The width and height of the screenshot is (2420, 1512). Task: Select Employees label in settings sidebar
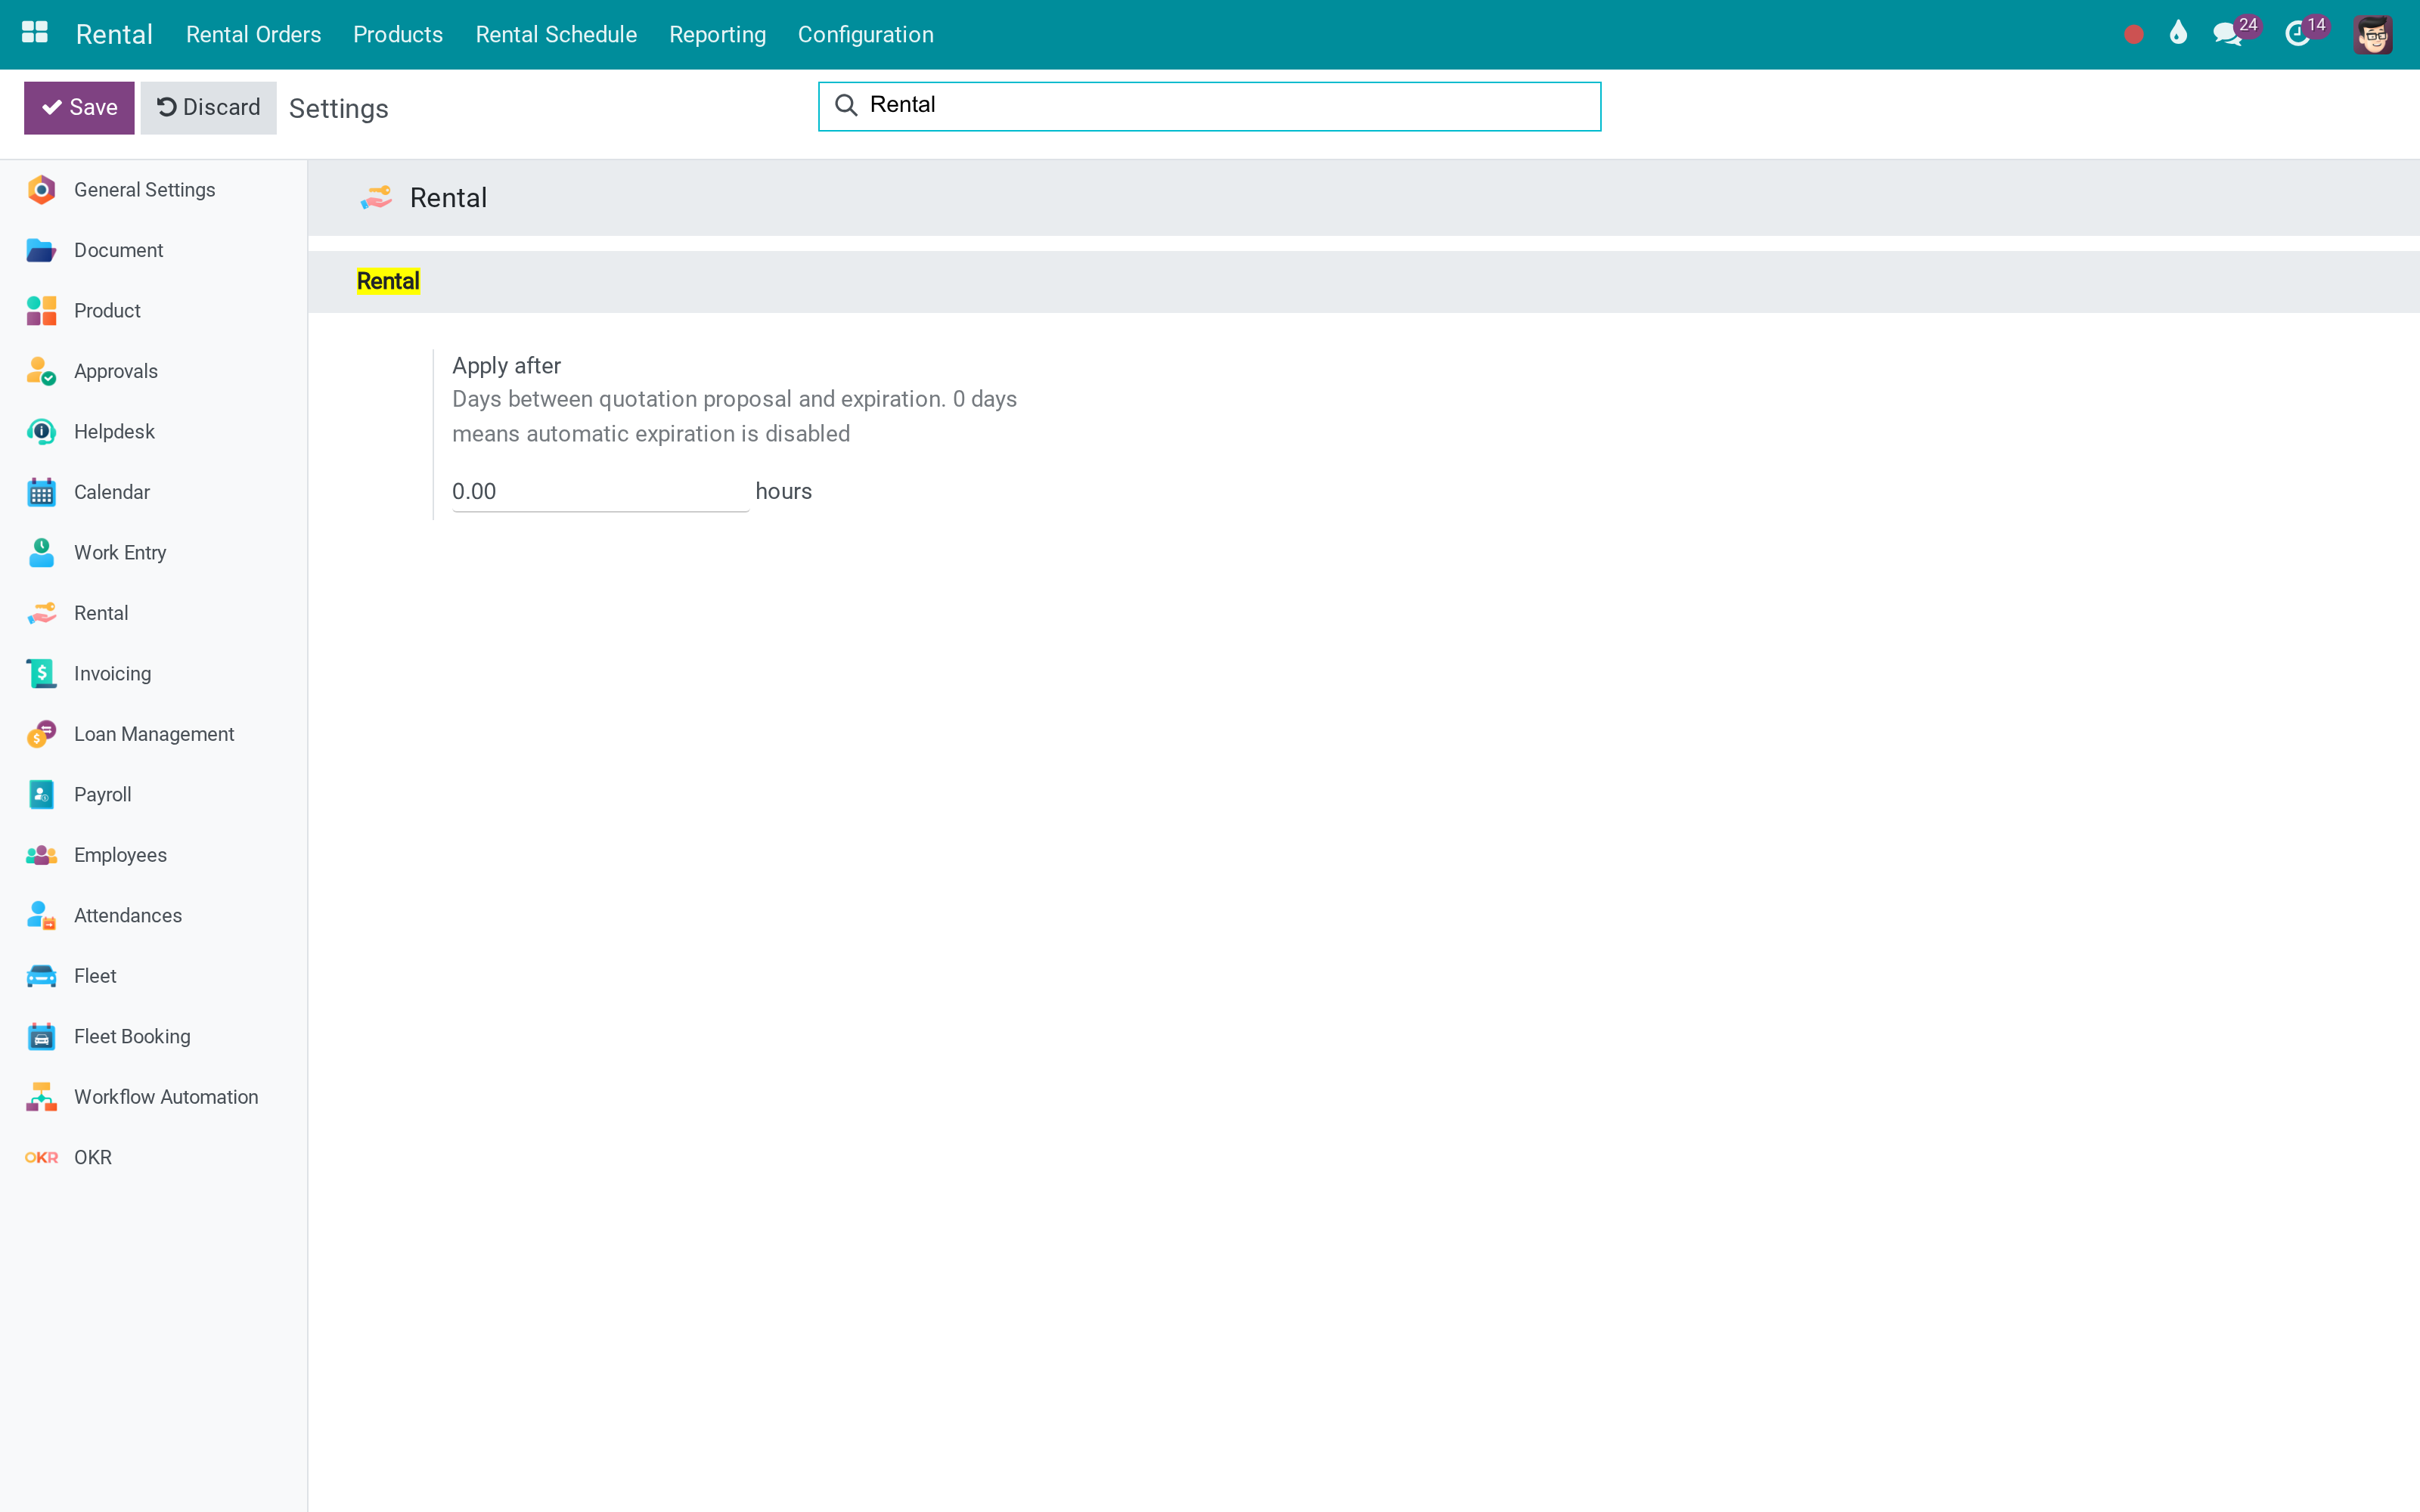click(120, 855)
